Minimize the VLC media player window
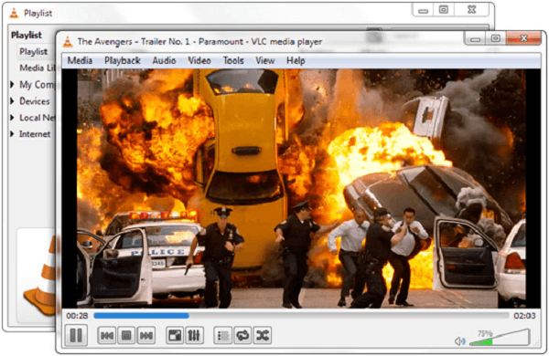The width and height of the screenshot is (549, 356). point(475,38)
